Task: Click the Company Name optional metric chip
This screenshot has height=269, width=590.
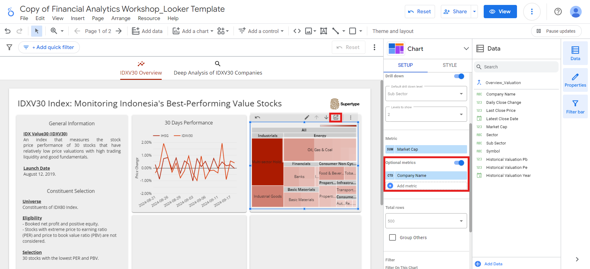Action: (x=426, y=175)
